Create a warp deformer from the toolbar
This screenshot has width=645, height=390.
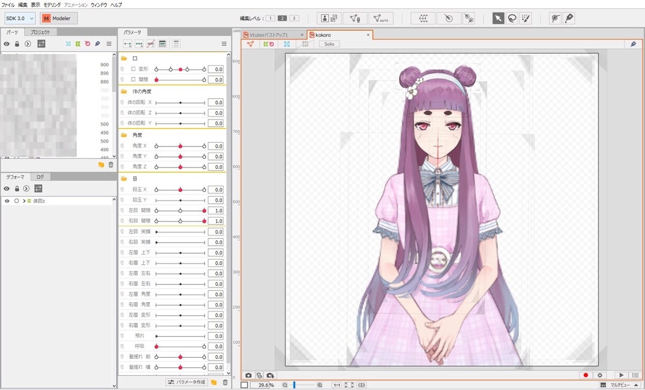423,18
